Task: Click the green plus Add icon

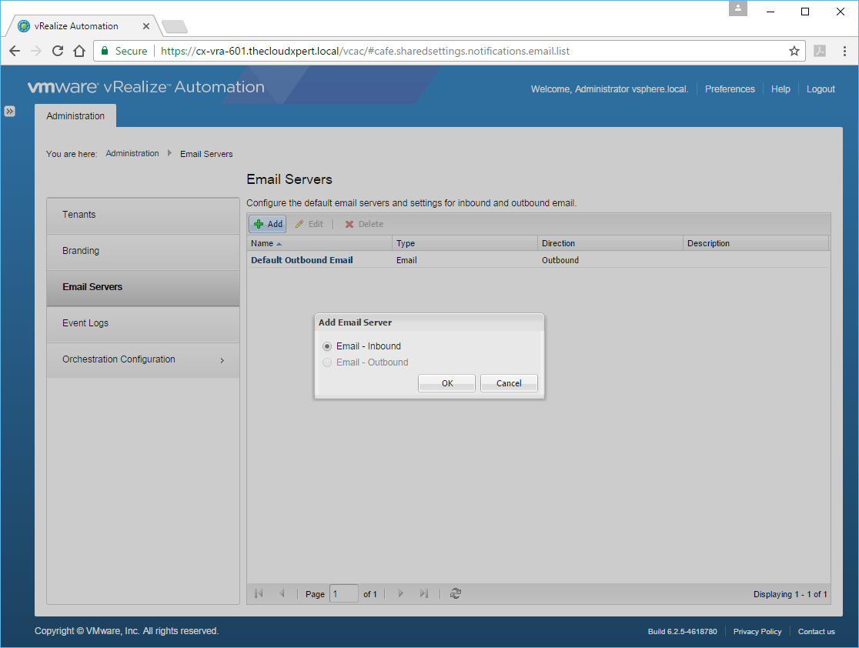Action: 259,224
